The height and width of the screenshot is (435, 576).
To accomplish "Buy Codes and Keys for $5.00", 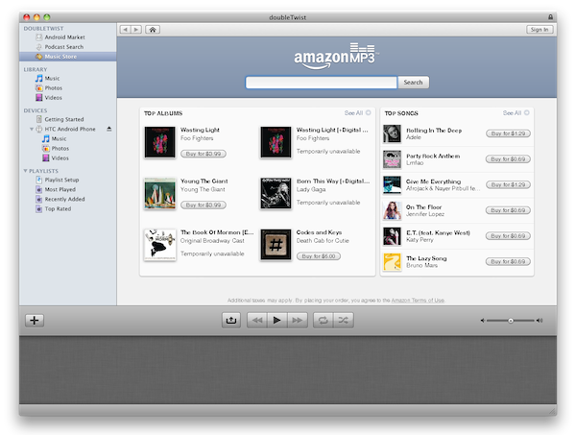I will coord(319,256).
